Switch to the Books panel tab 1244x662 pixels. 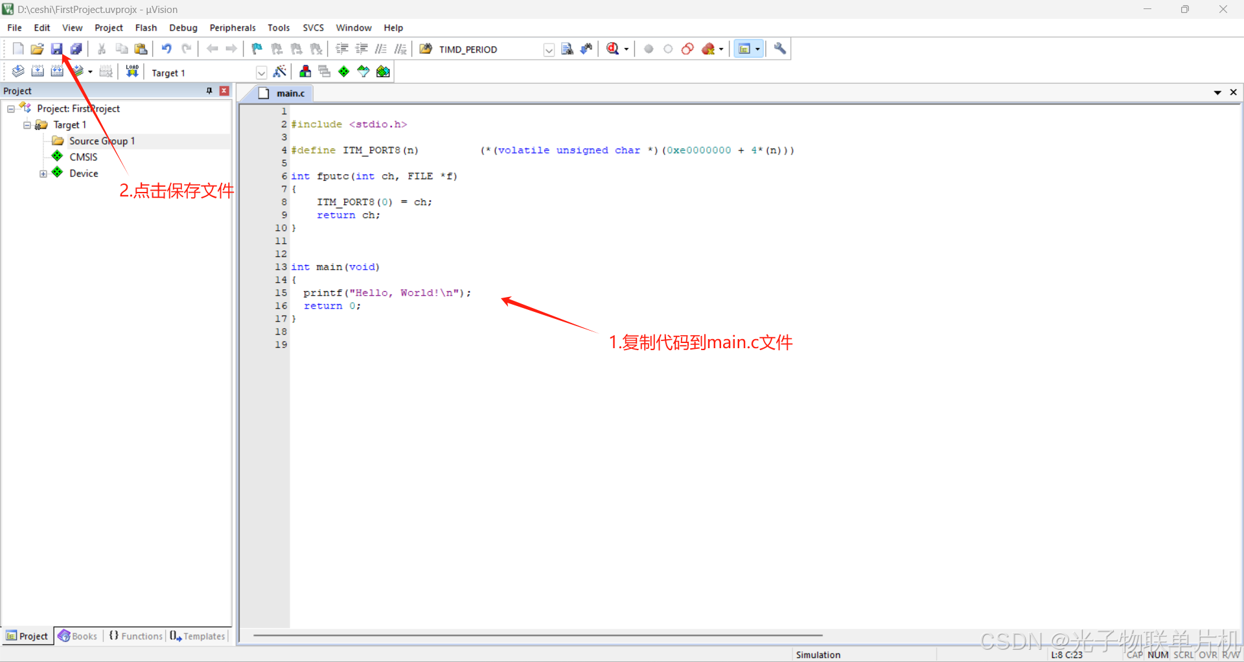tap(78, 636)
